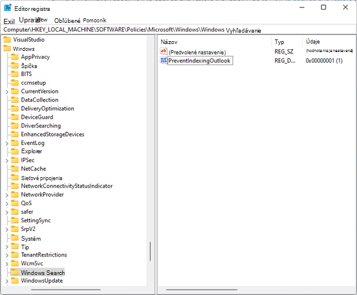Expand the Tip key

pos(7,247)
